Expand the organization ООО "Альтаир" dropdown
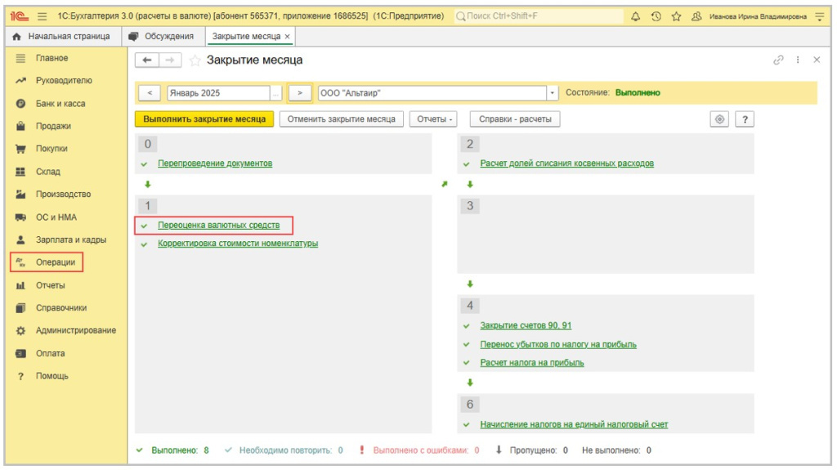Viewport: 837px width, 470px height. [553, 93]
